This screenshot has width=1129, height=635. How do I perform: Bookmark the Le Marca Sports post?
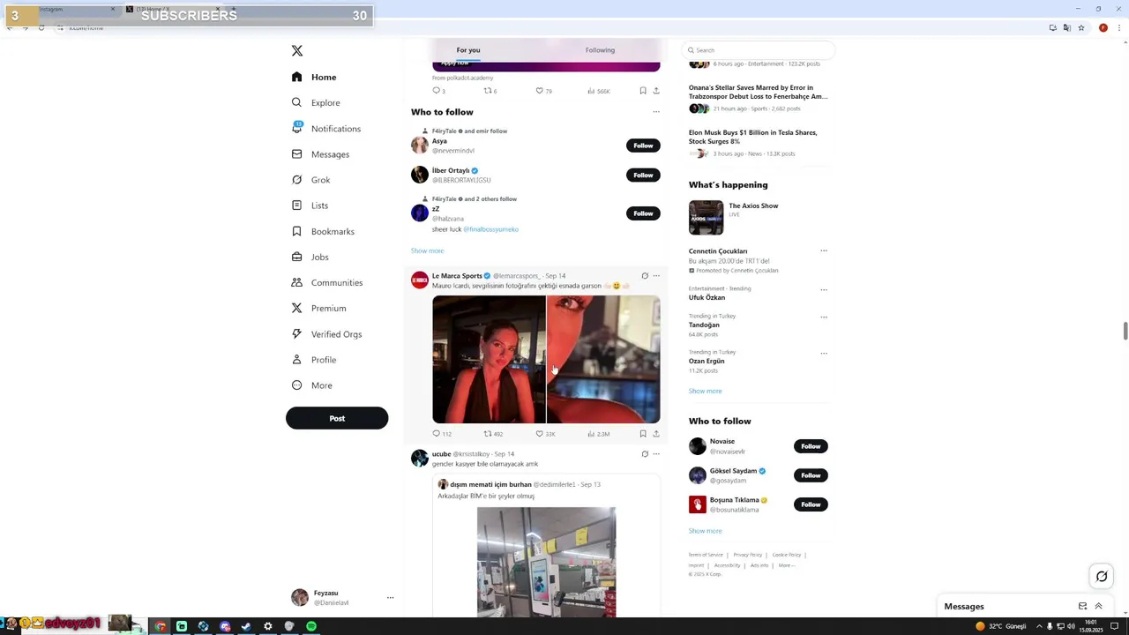pos(643,434)
